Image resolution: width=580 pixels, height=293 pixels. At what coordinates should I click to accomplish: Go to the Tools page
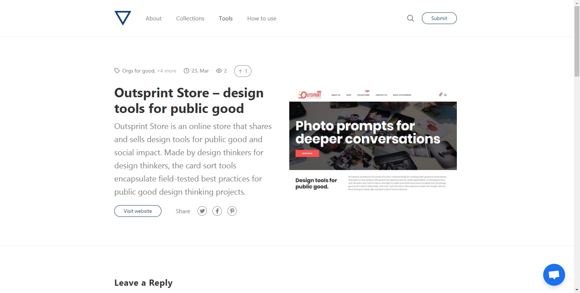pos(226,18)
